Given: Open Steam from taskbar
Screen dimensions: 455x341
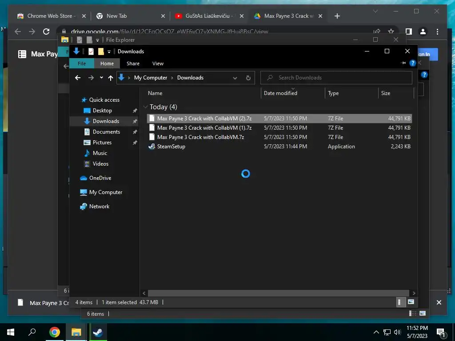Looking at the screenshot, I should tap(98, 332).
